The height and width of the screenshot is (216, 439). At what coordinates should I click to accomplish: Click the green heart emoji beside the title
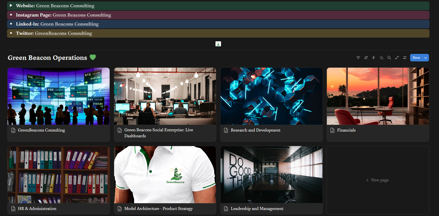(93, 57)
